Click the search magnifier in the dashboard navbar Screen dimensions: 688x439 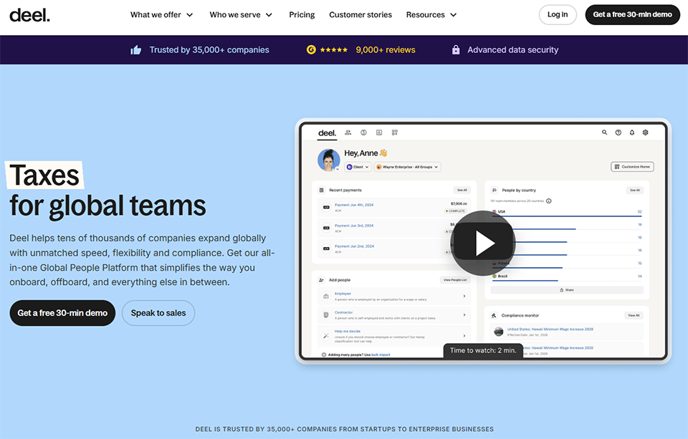603,132
